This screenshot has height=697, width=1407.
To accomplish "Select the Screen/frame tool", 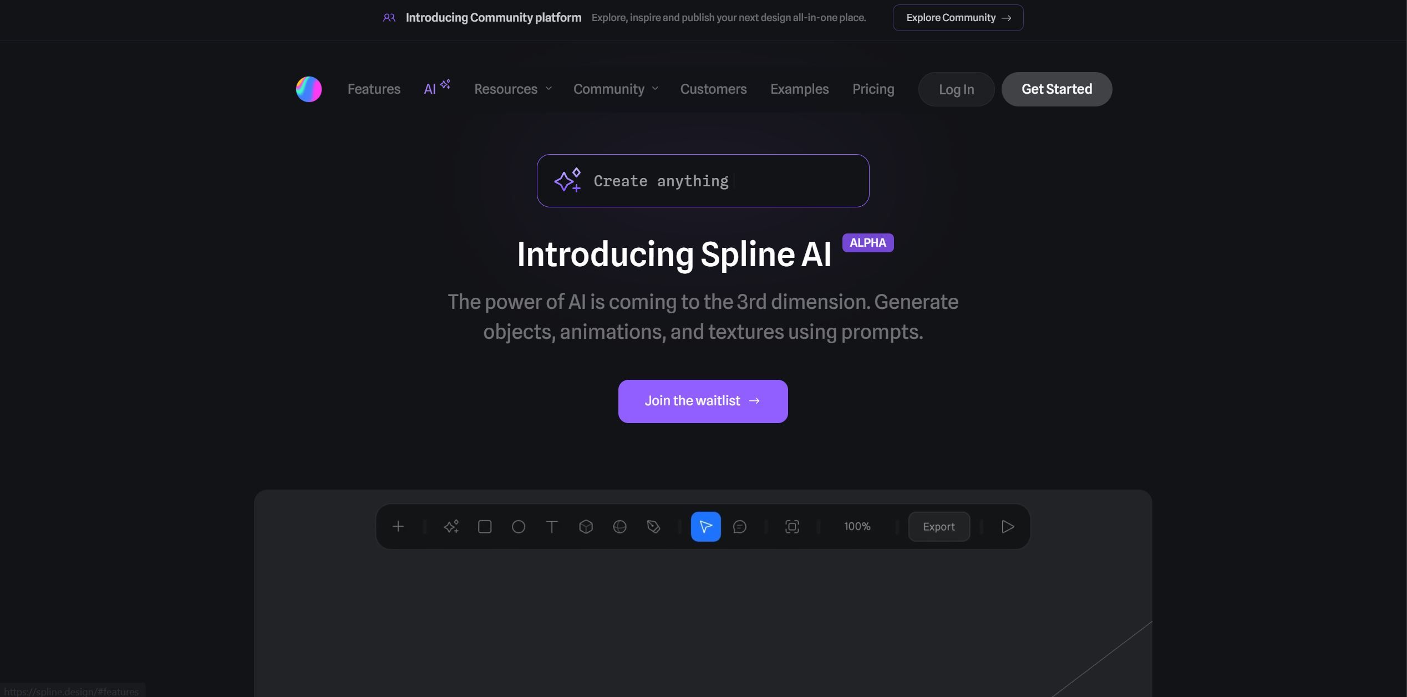I will 791,527.
